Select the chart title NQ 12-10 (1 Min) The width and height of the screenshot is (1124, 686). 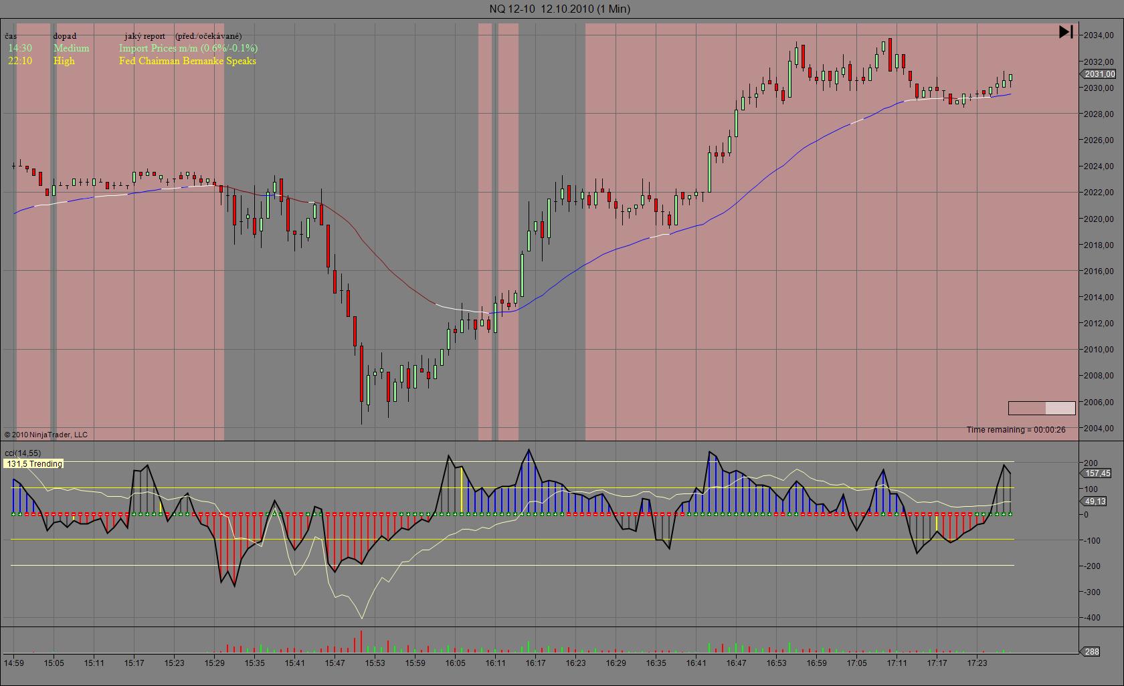tap(559, 9)
